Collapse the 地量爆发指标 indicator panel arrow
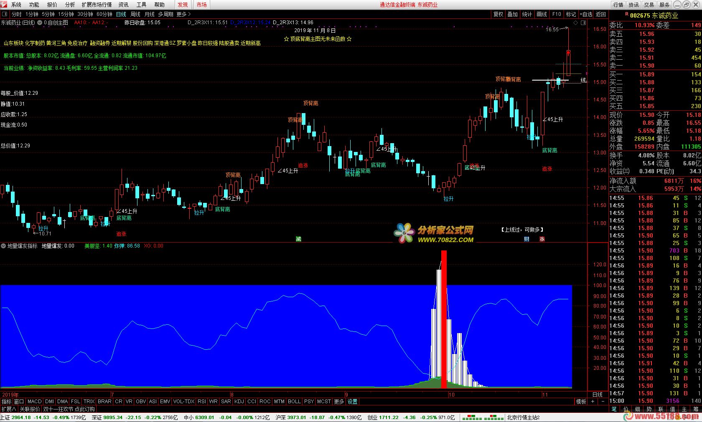The height and width of the screenshot is (422, 702). pos(3,246)
